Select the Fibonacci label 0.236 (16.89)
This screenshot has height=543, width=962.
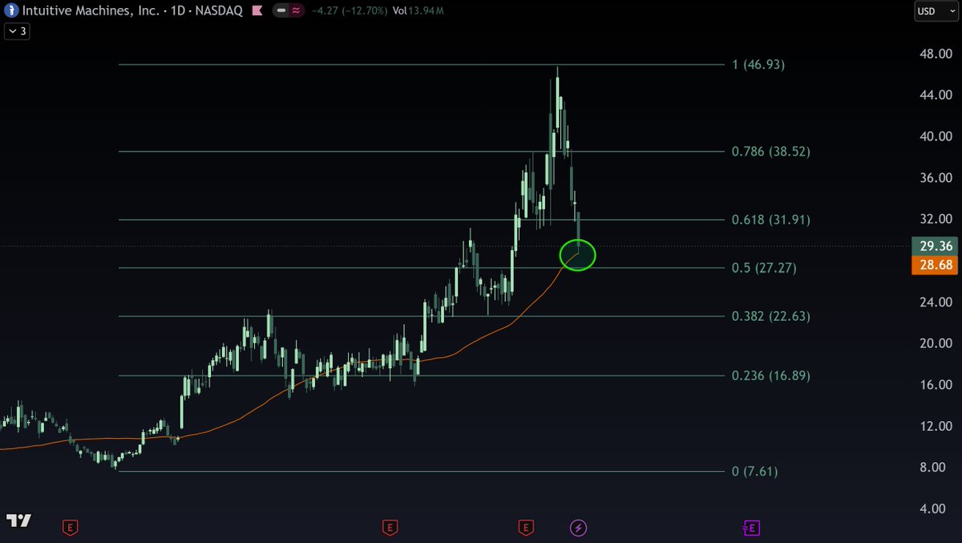pos(771,375)
